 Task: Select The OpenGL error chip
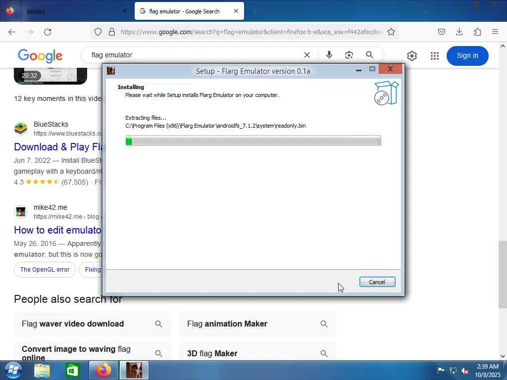click(x=45, y=270)
